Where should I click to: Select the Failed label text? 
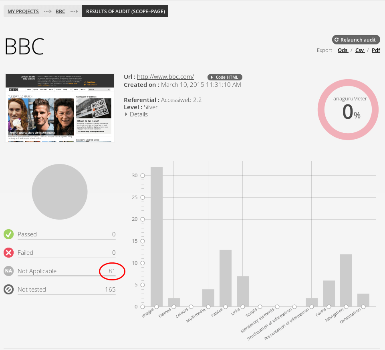pyautogui.click(x=25, y=253)
